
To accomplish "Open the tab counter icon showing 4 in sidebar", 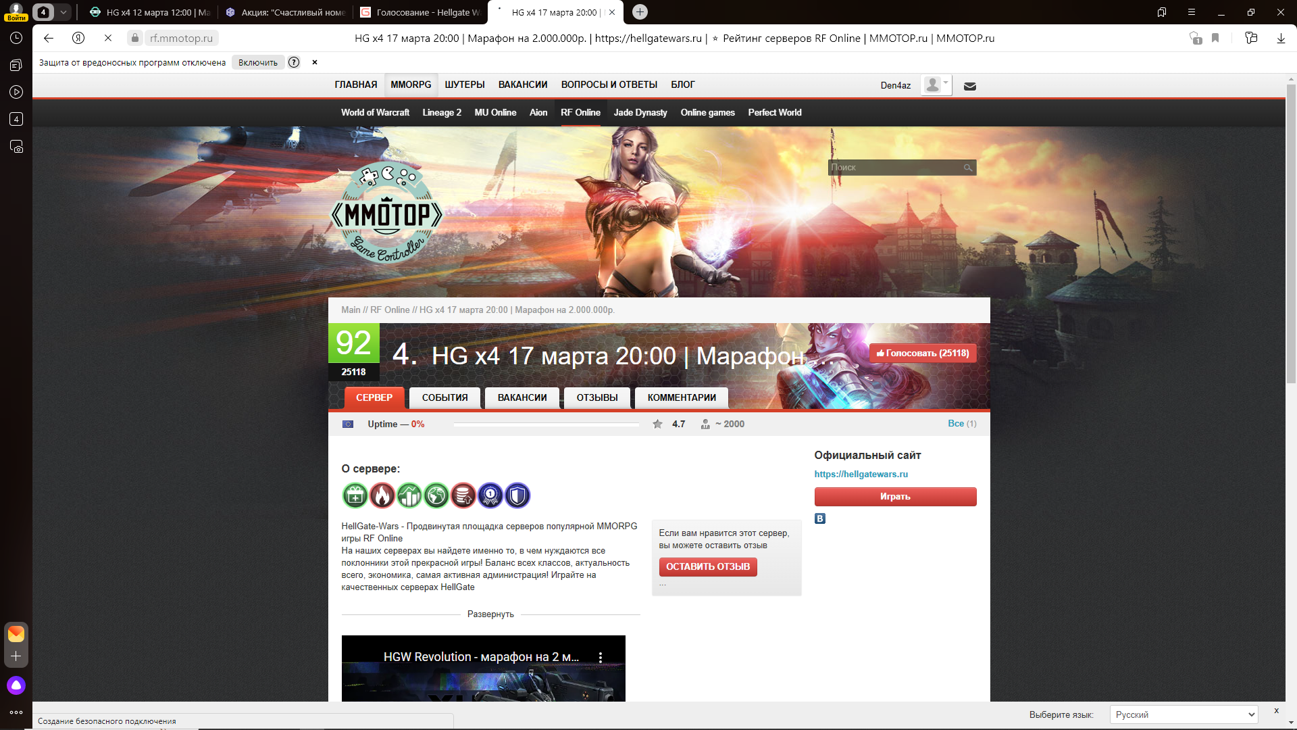I will [x=16, y=120].
